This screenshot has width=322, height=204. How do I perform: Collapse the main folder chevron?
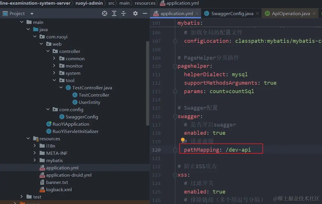click(22, 22)
